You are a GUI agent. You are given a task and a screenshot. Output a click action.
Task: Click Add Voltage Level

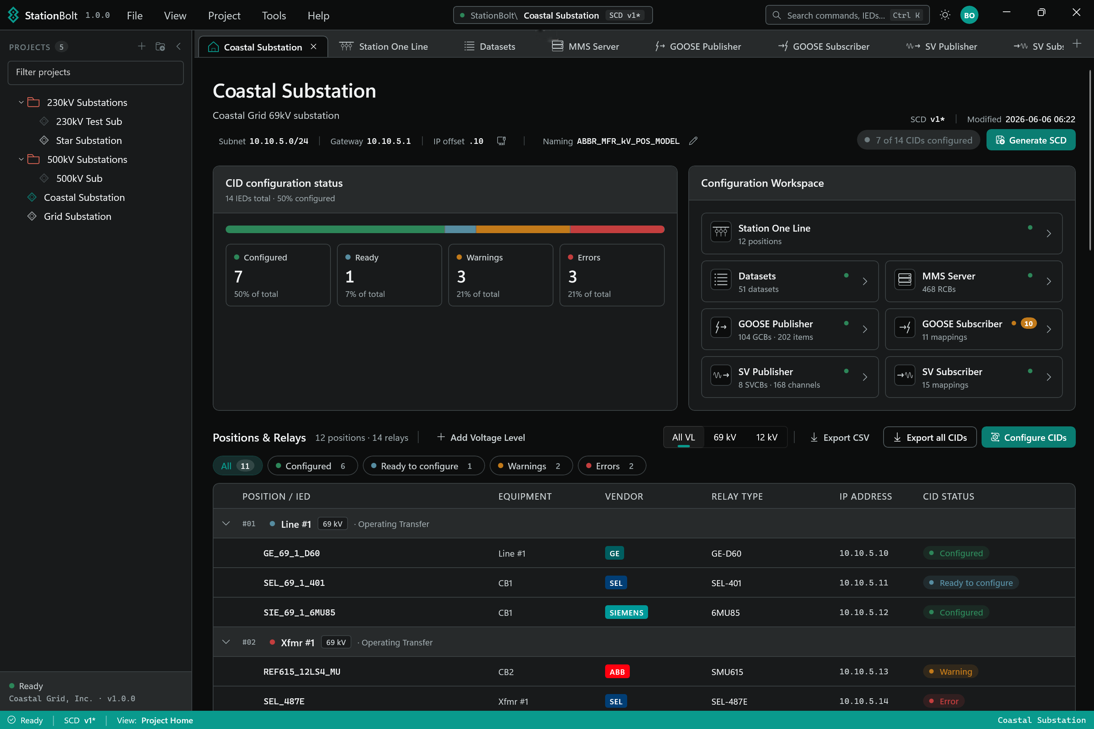coord(481,437)
